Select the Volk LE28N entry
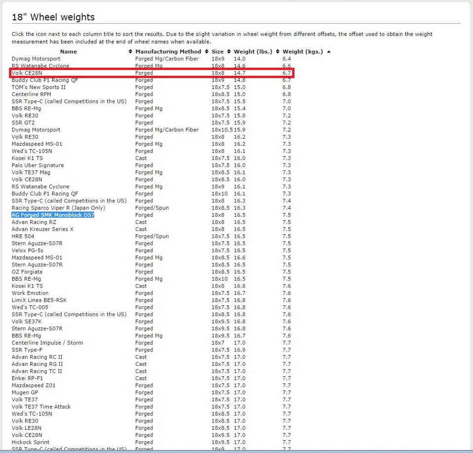 [x=27, y=428]
